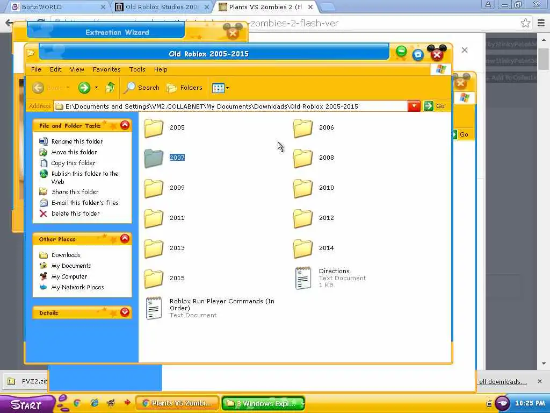This screenshot has height=413, width=550.
Task: Launch Chrome from quick launch bar
Action: (77, 403)
